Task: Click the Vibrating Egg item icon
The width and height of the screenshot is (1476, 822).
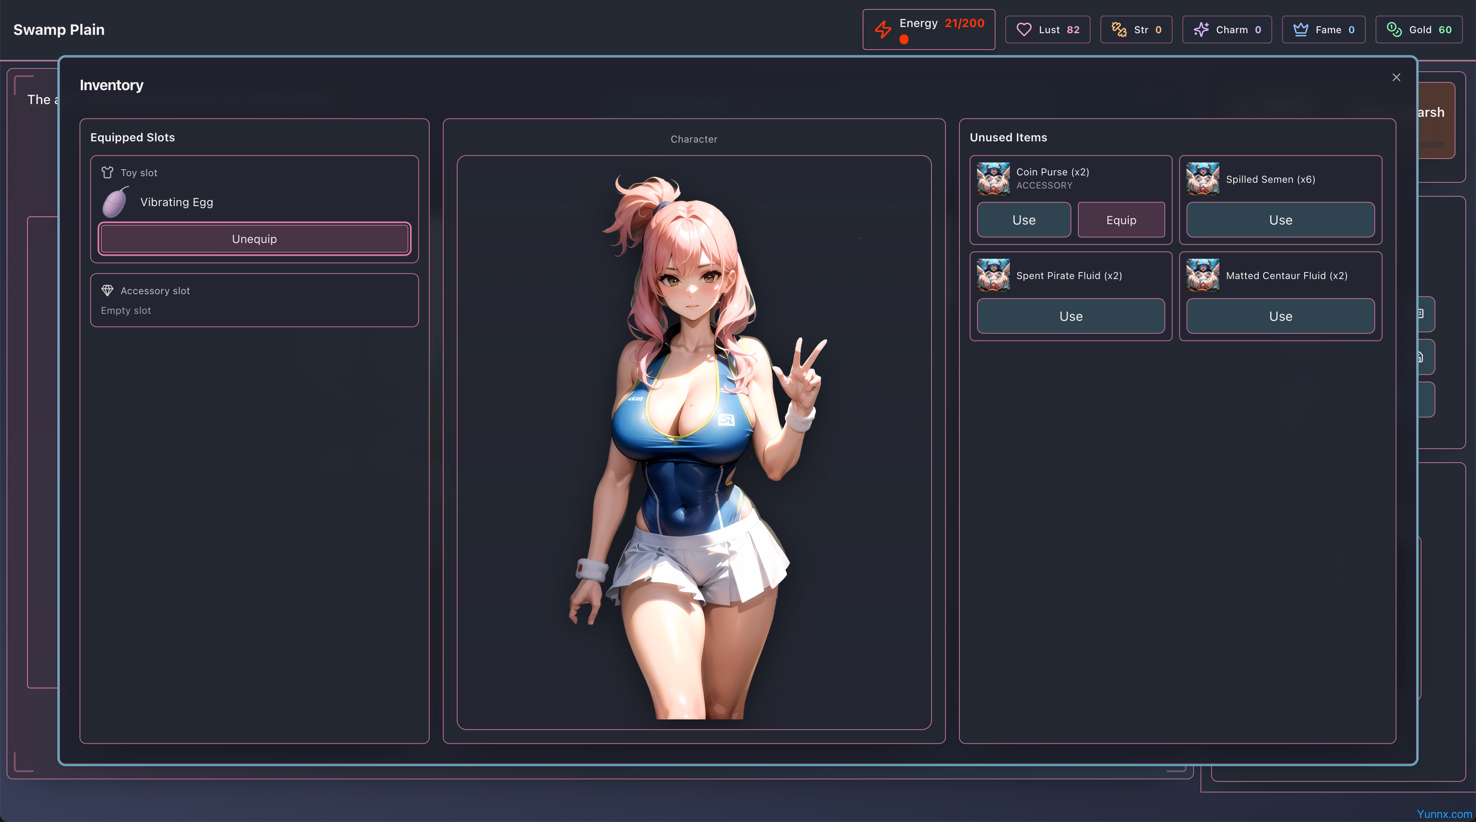Action: (115, 202)
